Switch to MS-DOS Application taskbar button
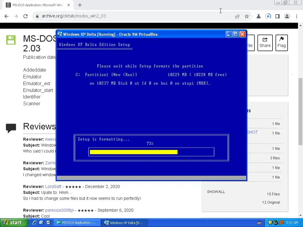Screen dimensions: 303x227 [x=77, y=223]
